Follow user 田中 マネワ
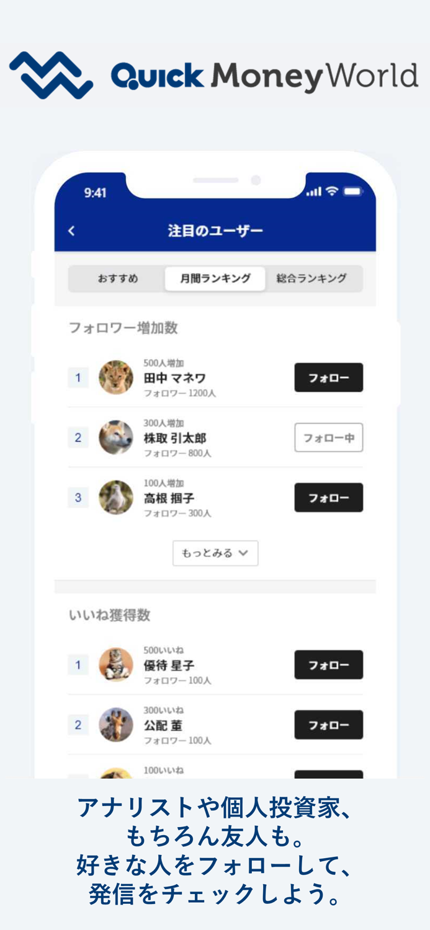Viewport: 430px width, 930px height. (x=328, y=378)
